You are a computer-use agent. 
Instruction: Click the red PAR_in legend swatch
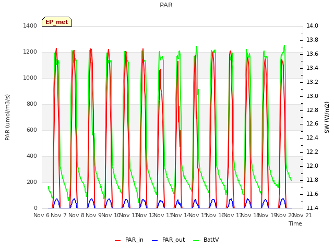click(x=117, y=241)
